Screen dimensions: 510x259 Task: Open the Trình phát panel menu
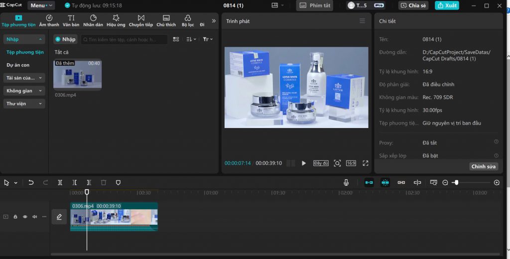point(362,21)
